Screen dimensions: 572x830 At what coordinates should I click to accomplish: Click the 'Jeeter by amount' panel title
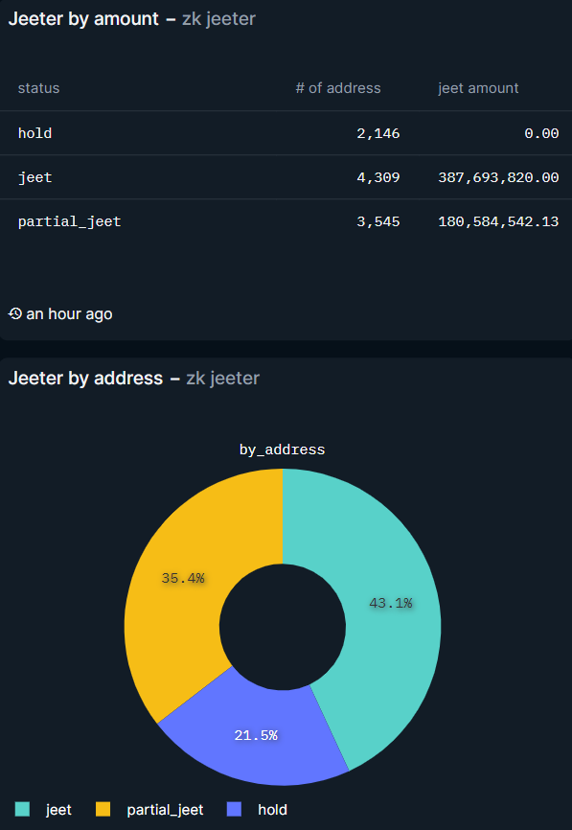click(x=83, y=18)
